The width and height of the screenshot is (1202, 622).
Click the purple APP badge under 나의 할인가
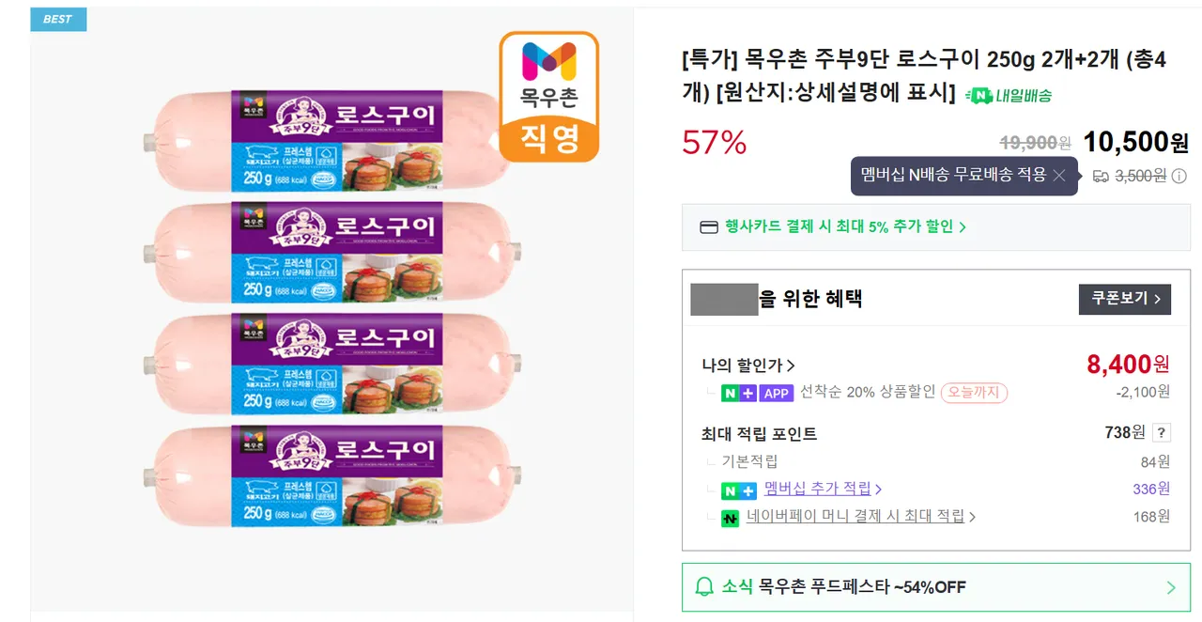777,393
